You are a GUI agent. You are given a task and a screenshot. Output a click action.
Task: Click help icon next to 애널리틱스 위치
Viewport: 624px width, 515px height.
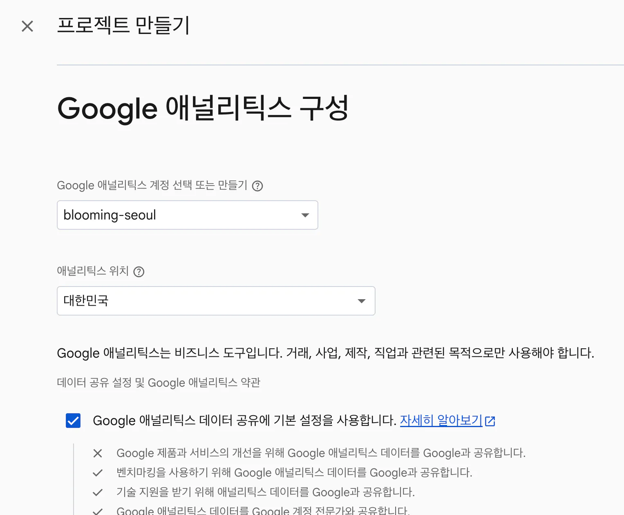click(139, 272)
